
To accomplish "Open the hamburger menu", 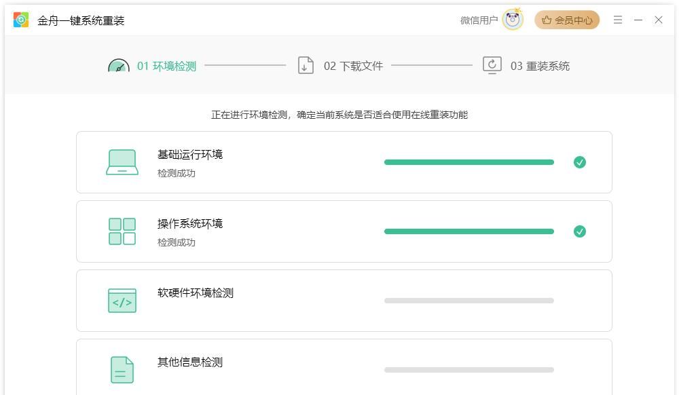I will pos(617,20).
